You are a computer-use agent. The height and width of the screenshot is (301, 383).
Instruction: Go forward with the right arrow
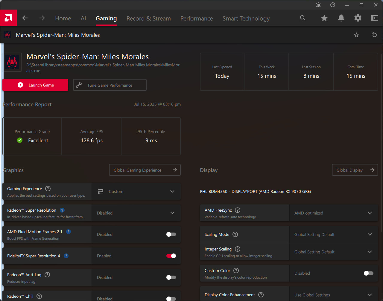click(x=42, y=18)
